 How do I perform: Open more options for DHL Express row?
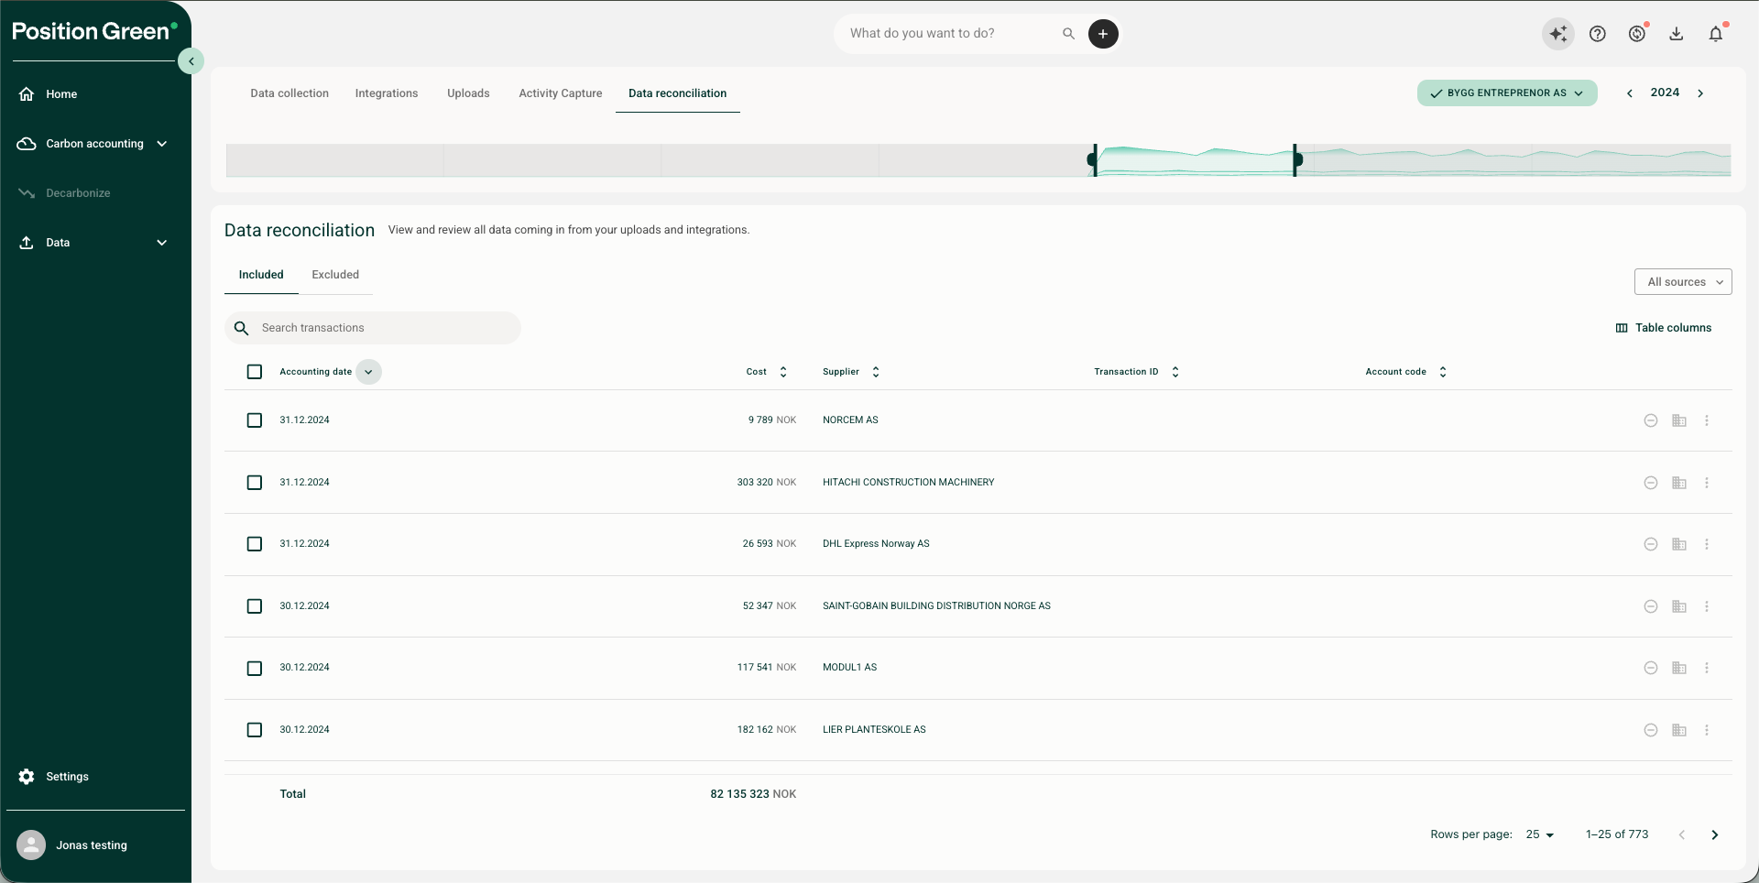(x=1707, y=544)
